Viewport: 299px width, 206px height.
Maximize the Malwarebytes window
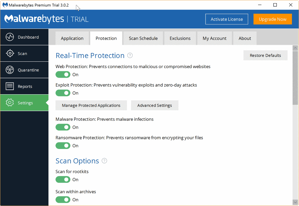[x=275, y=5]
